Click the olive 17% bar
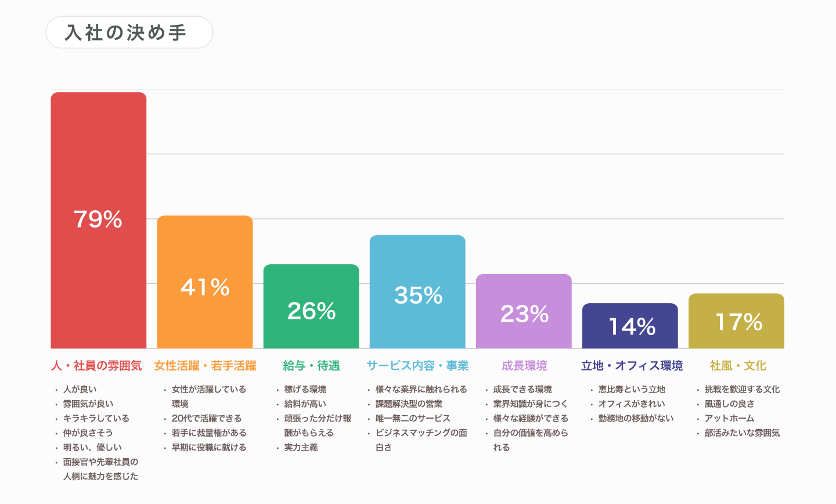 click(x=736, y=321)
